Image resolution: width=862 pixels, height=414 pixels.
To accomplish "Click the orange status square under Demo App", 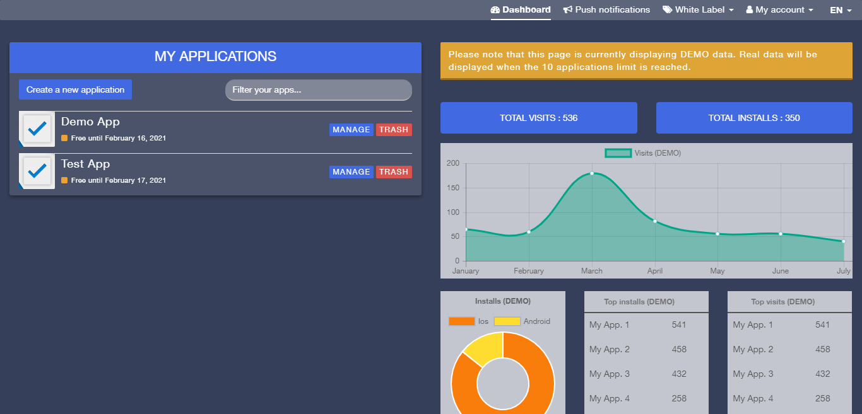I will click(x=64, y=138).
